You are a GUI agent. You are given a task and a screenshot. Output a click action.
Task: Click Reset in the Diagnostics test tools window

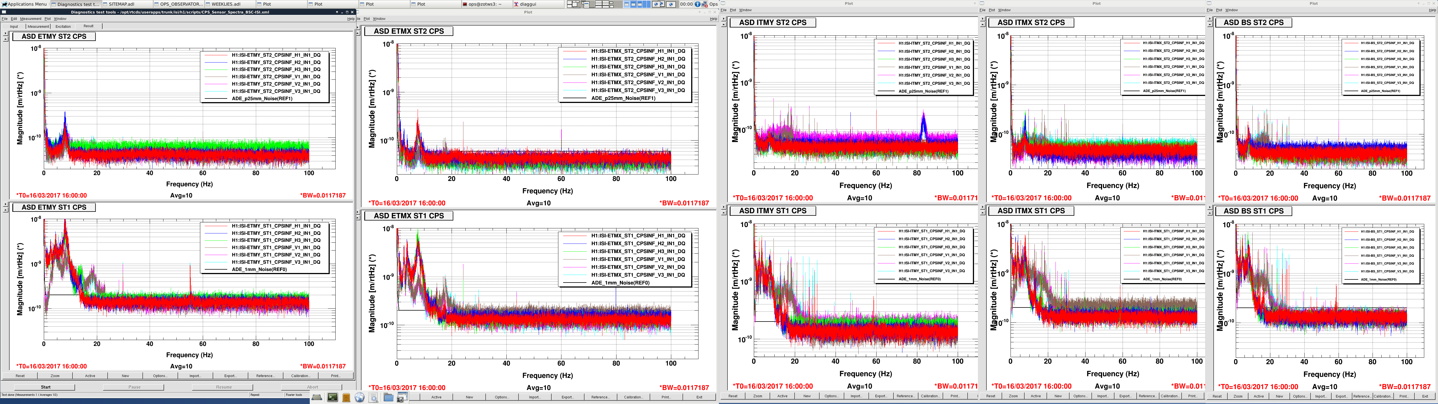coord(20,376)
